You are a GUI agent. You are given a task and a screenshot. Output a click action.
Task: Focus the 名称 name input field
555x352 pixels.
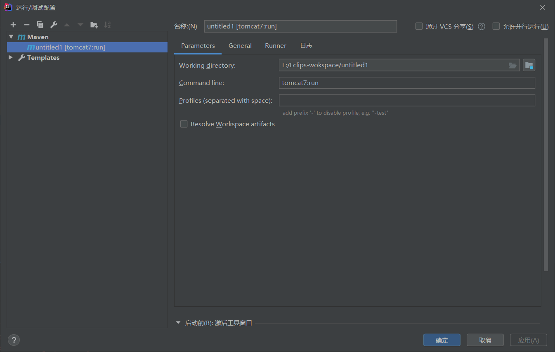[x=300, y=26]
